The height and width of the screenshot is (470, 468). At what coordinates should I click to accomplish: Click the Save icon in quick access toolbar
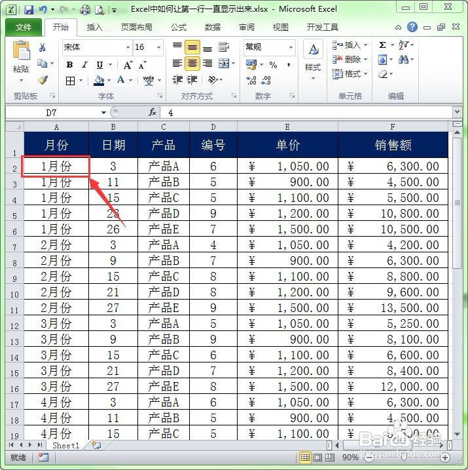coord(29,10)
